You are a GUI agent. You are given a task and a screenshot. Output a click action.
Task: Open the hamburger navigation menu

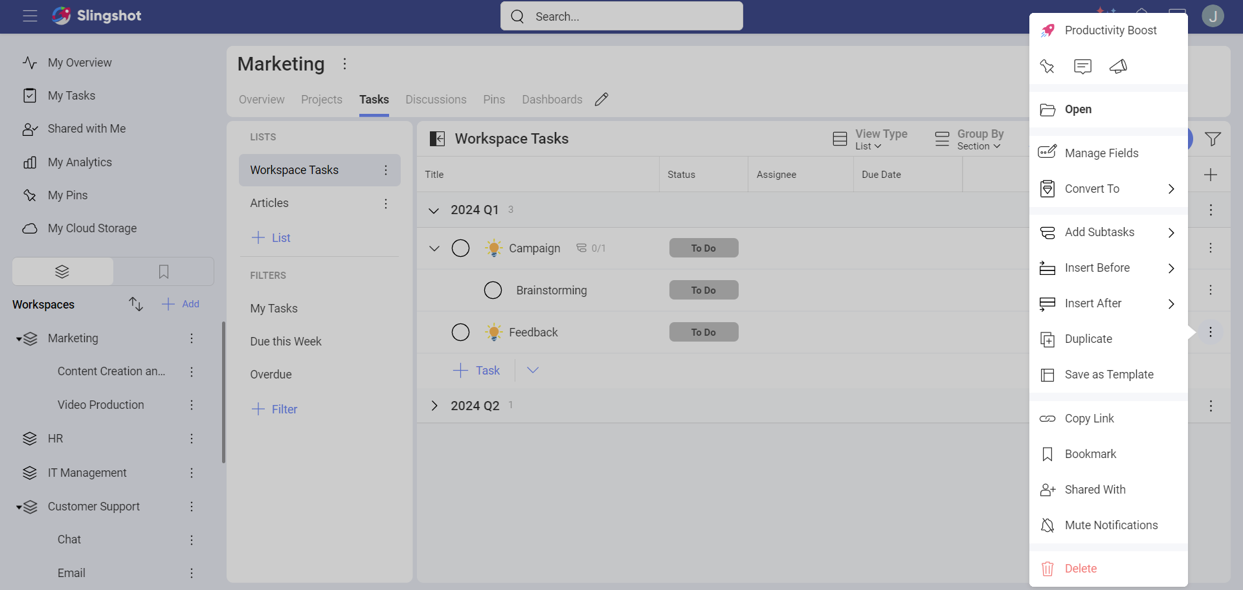pyautogui.click(x=30, y=16)
